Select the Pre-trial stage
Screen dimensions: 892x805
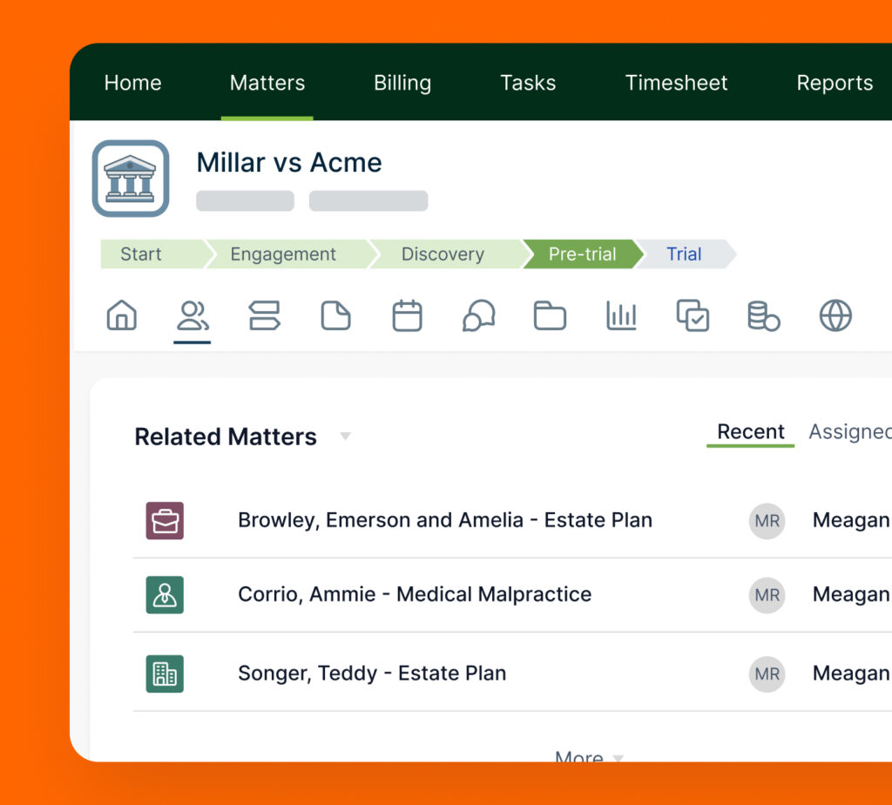pos(583,254)
